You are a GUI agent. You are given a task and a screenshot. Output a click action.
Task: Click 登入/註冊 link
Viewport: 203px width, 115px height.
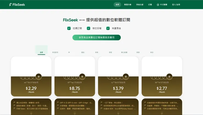point(176,5)
